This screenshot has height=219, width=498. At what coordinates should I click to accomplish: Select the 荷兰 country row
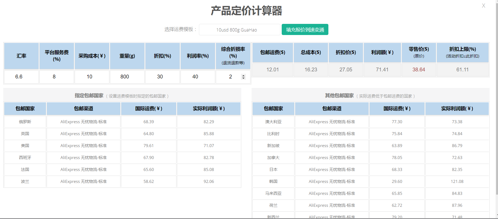click(370, 205)
